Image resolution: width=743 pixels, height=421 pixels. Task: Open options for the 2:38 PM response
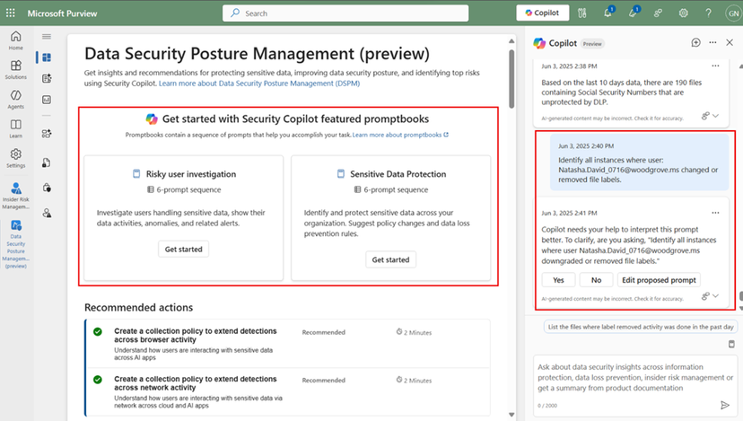pyautogui.click(x=715, y=66)
